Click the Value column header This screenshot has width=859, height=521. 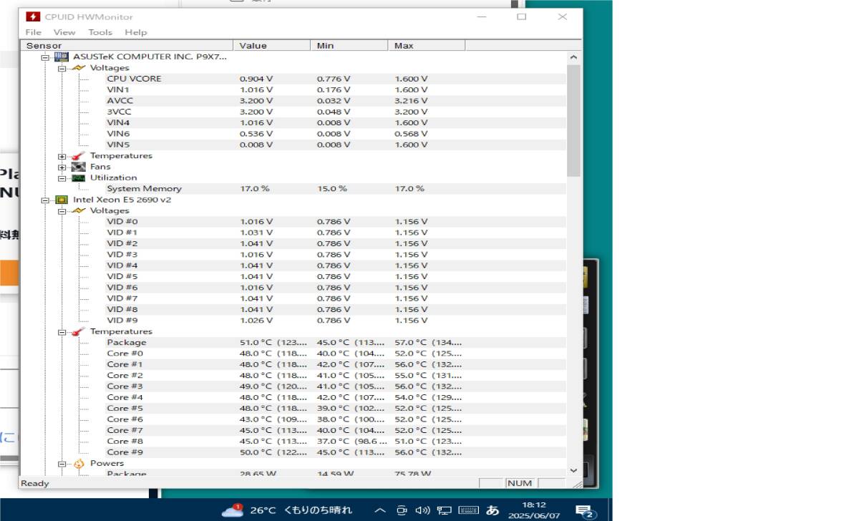272,45
